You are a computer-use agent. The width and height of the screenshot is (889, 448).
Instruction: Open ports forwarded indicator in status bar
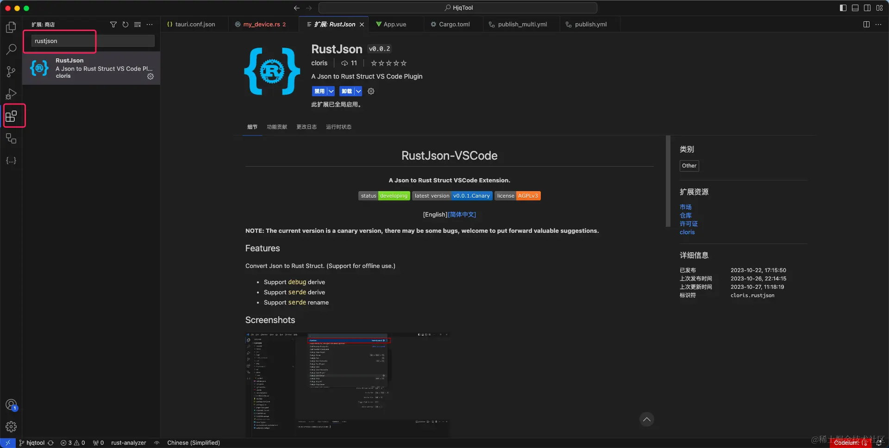(x=98, y=443)
